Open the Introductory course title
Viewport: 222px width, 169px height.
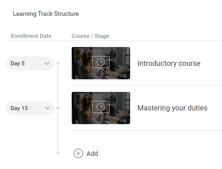click(169, 63)
